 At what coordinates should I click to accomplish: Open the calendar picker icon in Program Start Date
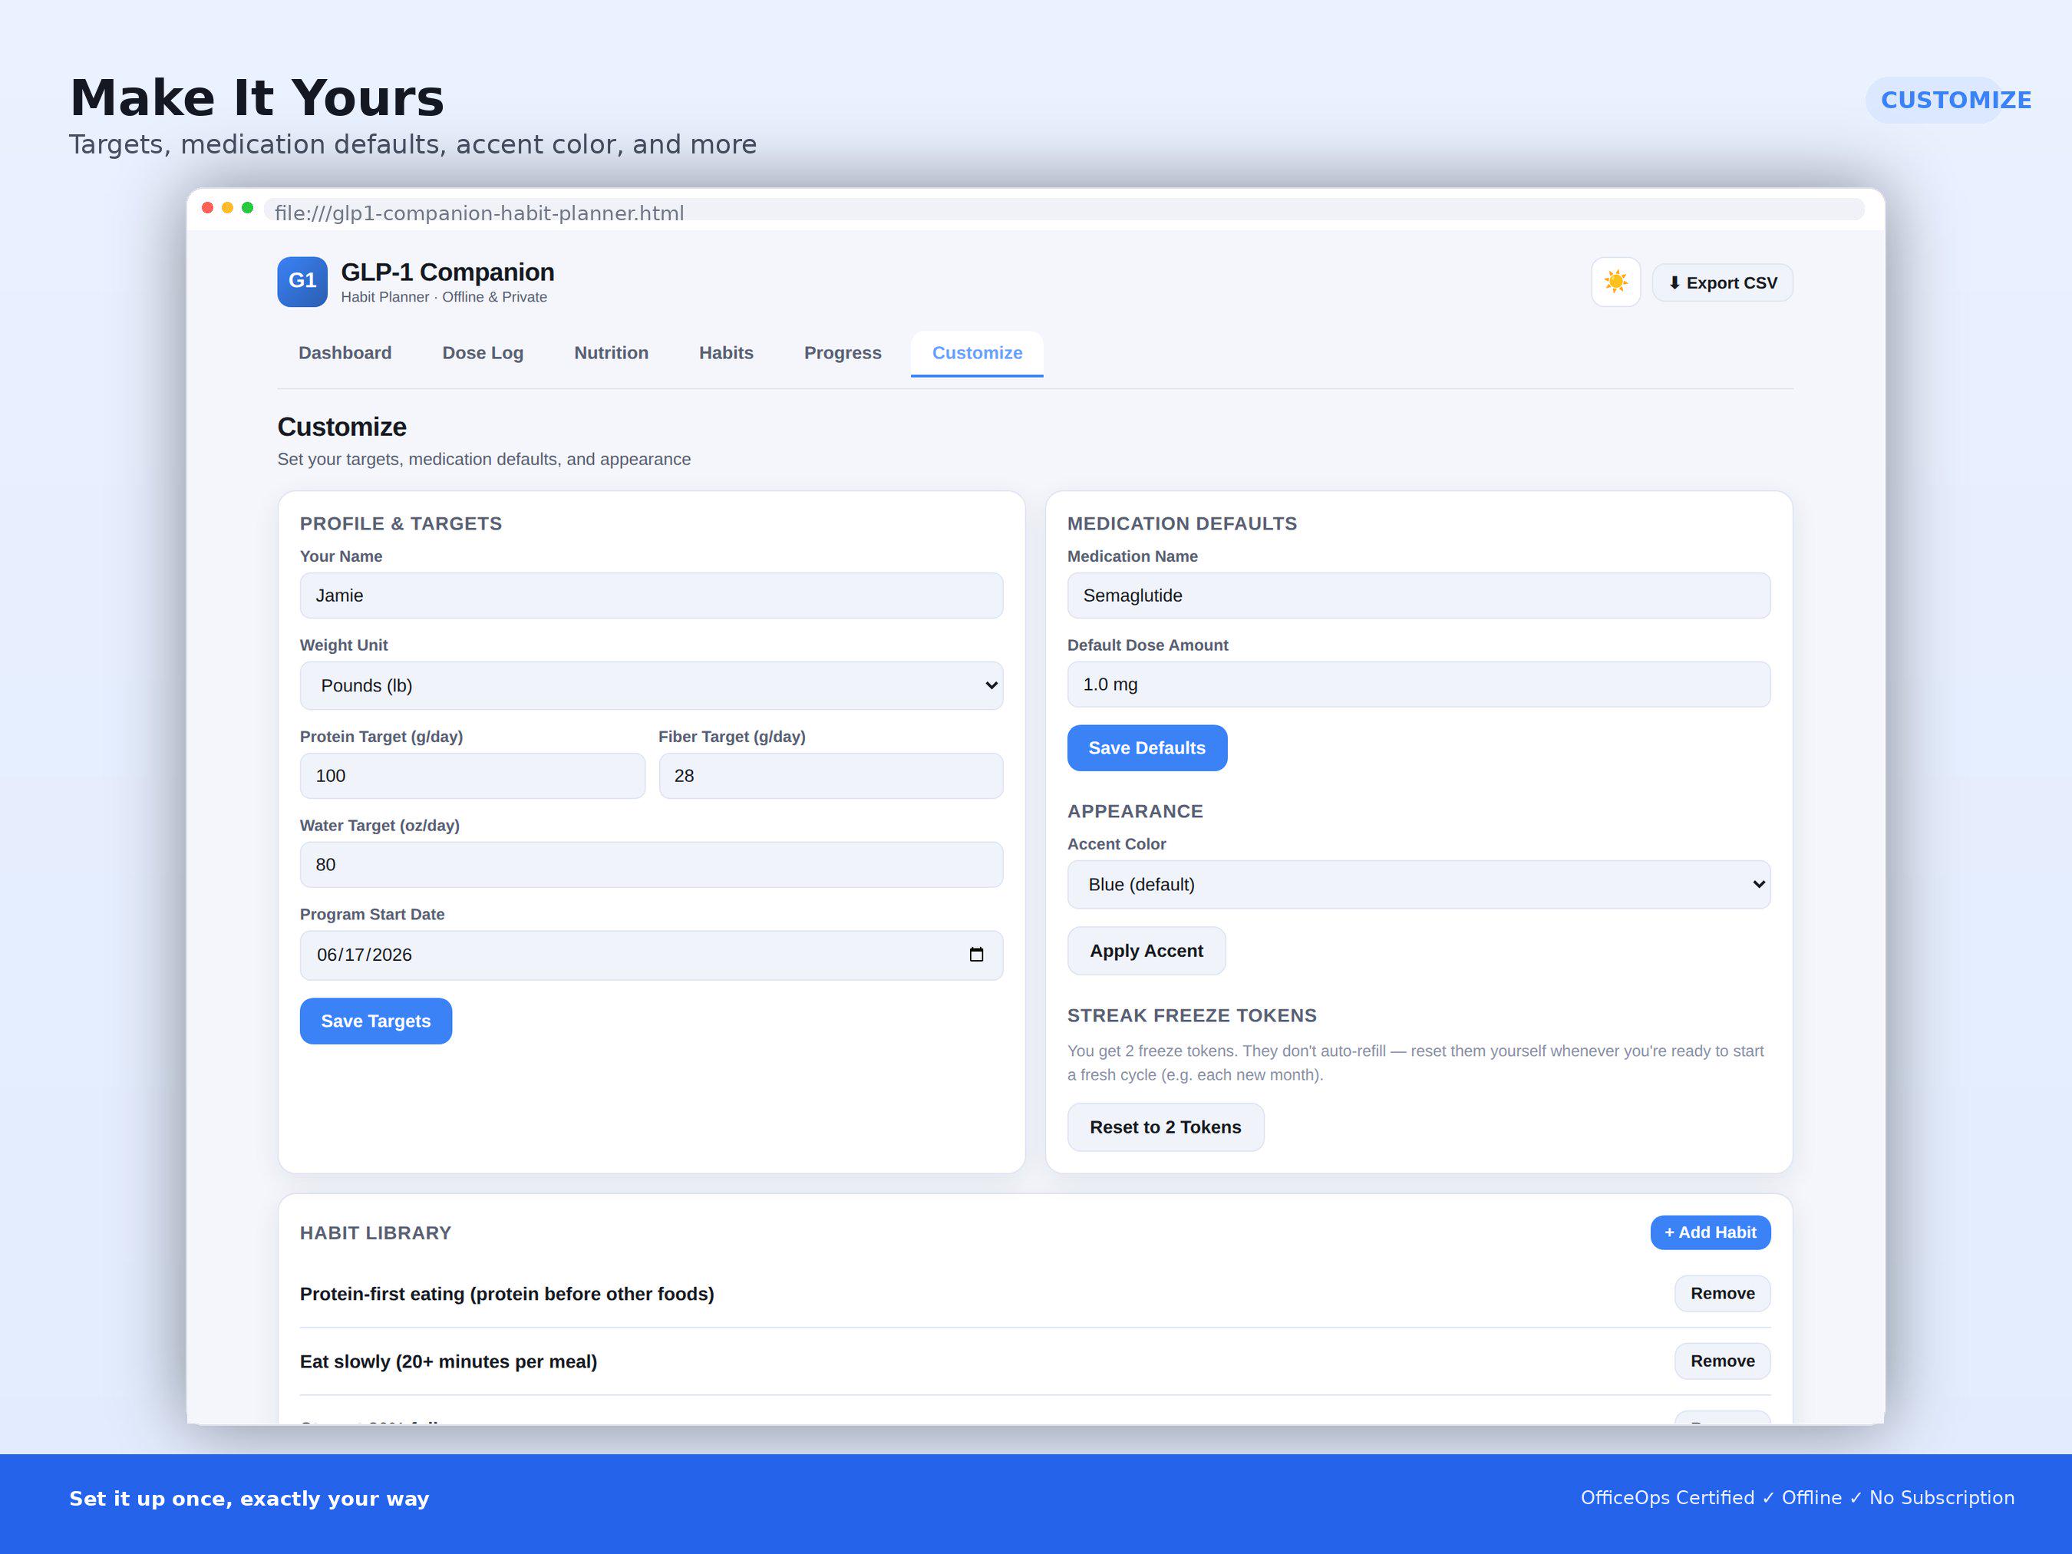[975, 955]
